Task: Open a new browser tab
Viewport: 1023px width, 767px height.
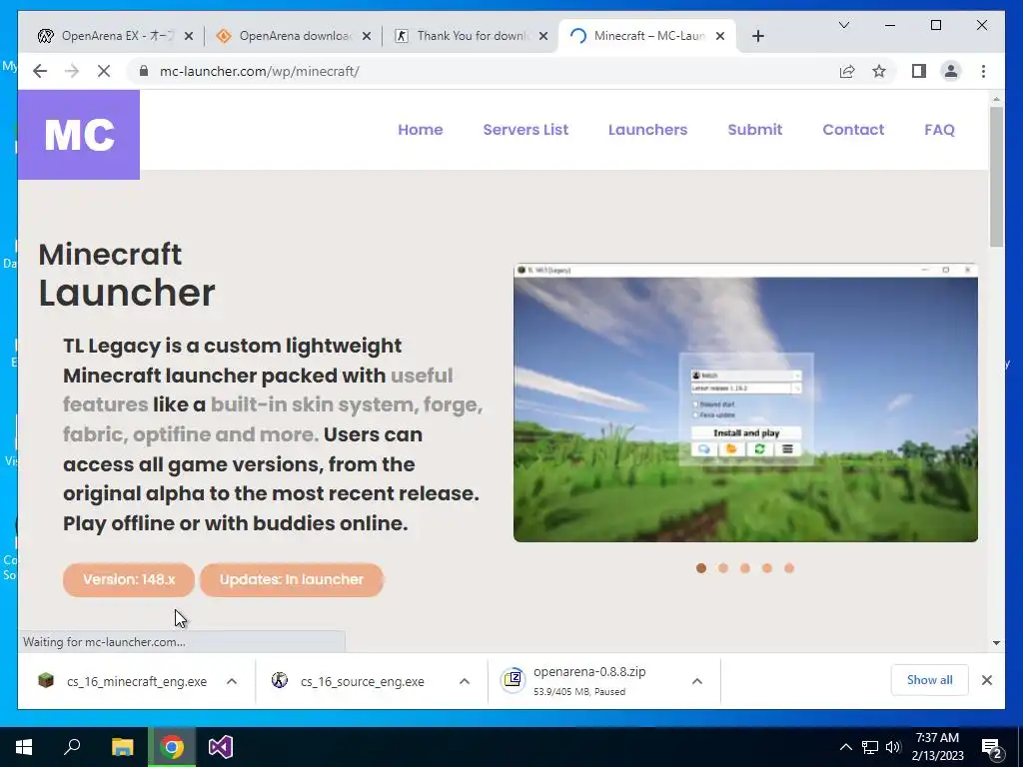Action: coord(757,36)
